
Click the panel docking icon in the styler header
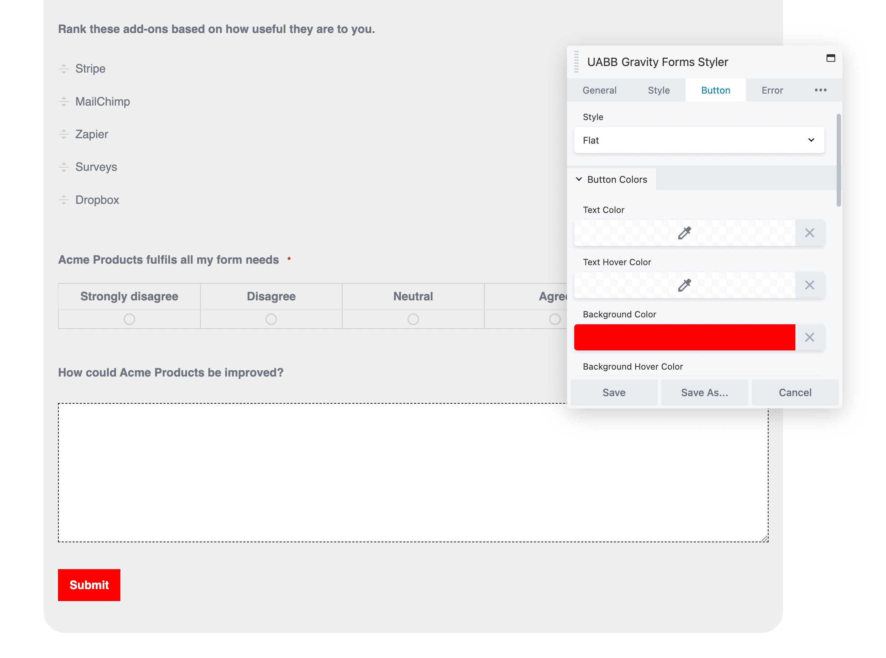pos(831,58)
